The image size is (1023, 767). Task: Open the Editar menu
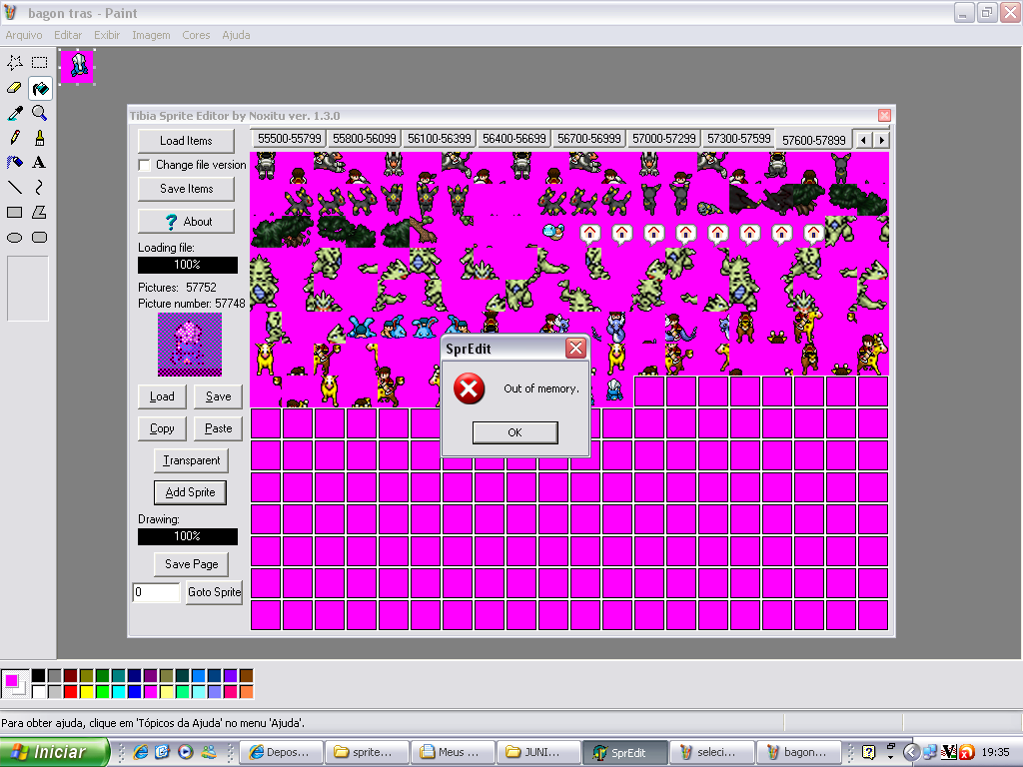pyautogui.click(x=68, y=35)
